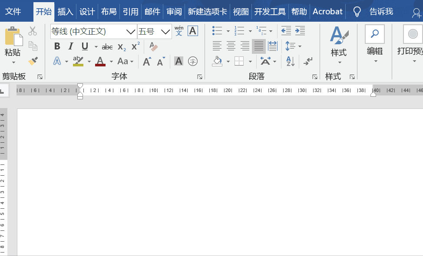Apply strikethrough abc formatting
The image size is (423, 256).
[107, 47]
